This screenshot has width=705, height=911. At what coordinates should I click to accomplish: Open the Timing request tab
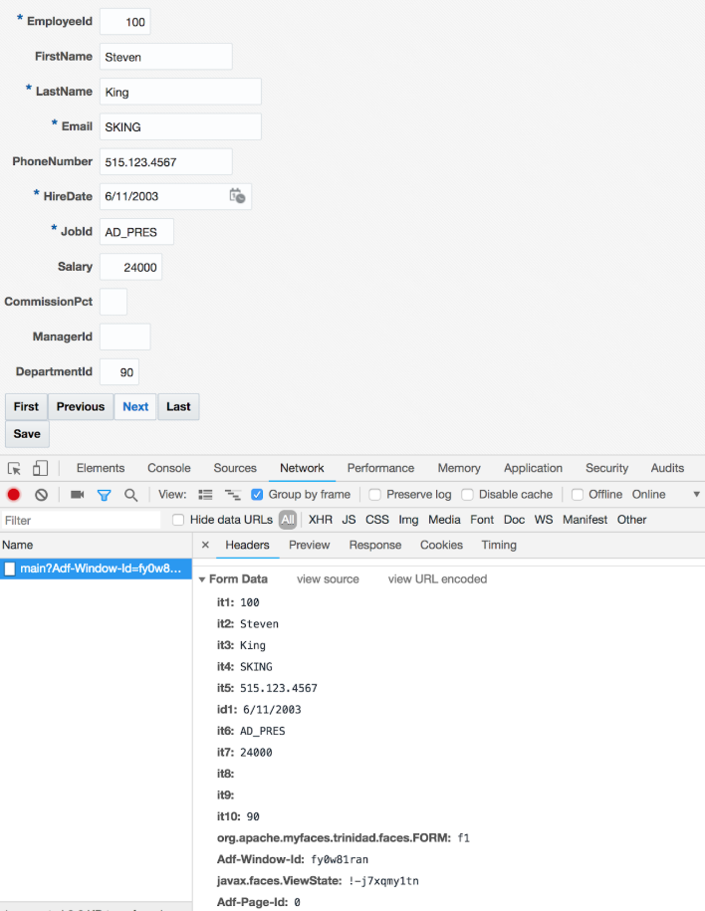coord(499,545)
